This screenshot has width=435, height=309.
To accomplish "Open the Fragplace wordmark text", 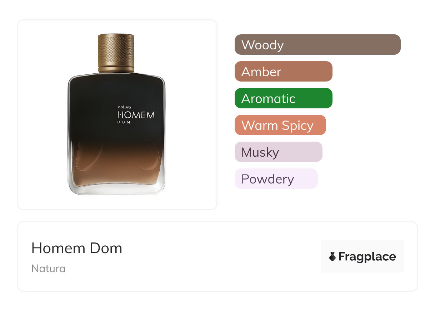I will 367,256.
